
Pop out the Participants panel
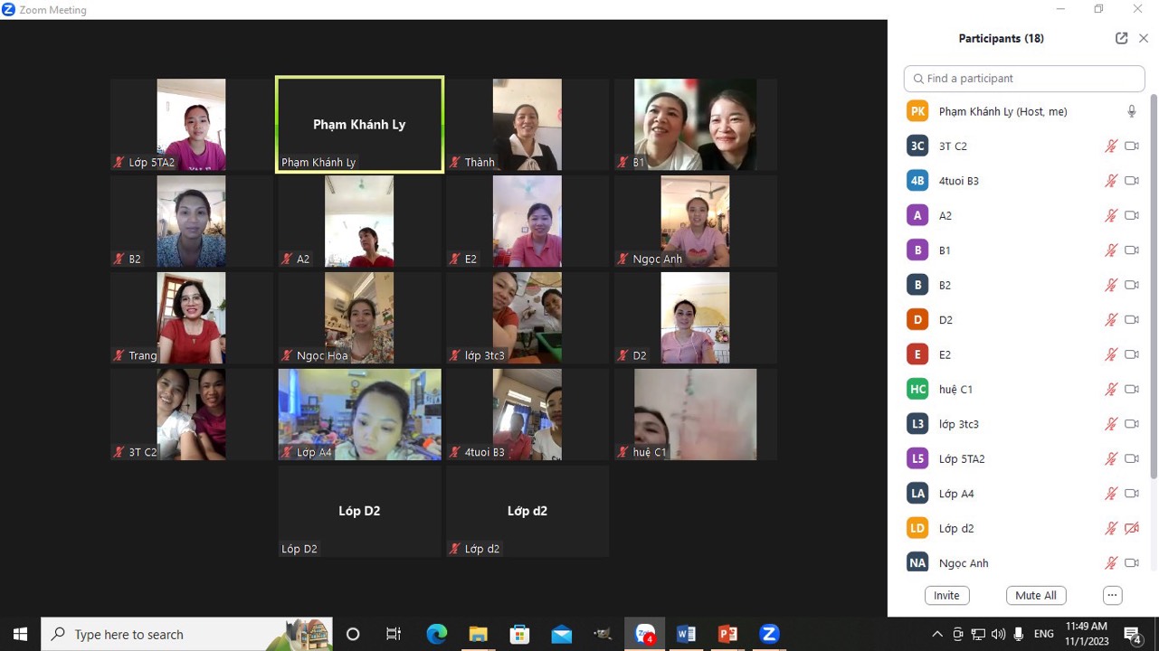pyautogui.click(x=1121, y=38)
